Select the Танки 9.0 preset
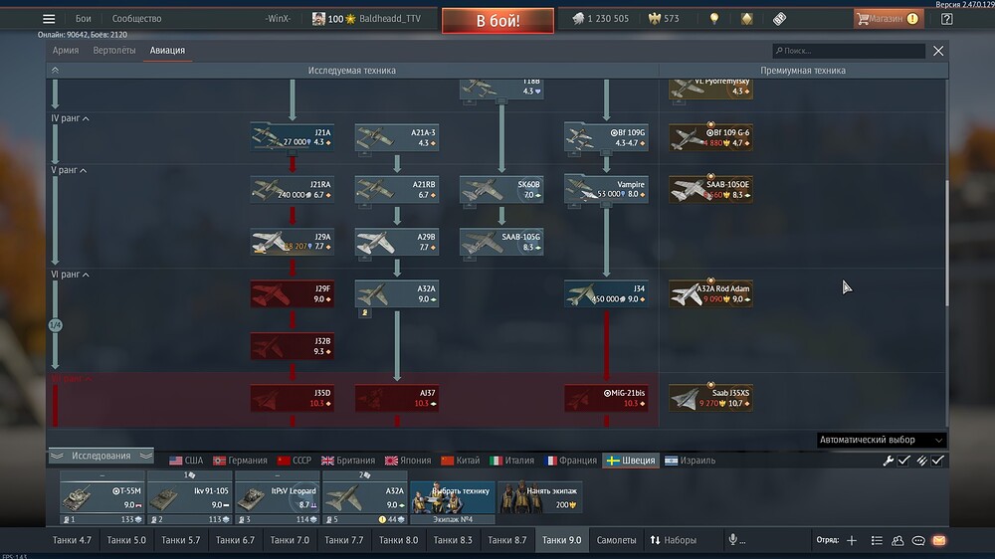Viewport: 995px width, 559px height. pos(561,541)
